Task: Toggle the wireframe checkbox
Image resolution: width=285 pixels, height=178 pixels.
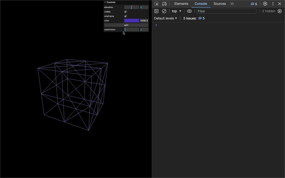Action: 125,16
